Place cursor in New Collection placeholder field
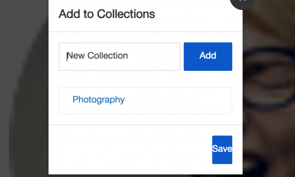This screenshot has width=295, height=177. coord(119,57)
